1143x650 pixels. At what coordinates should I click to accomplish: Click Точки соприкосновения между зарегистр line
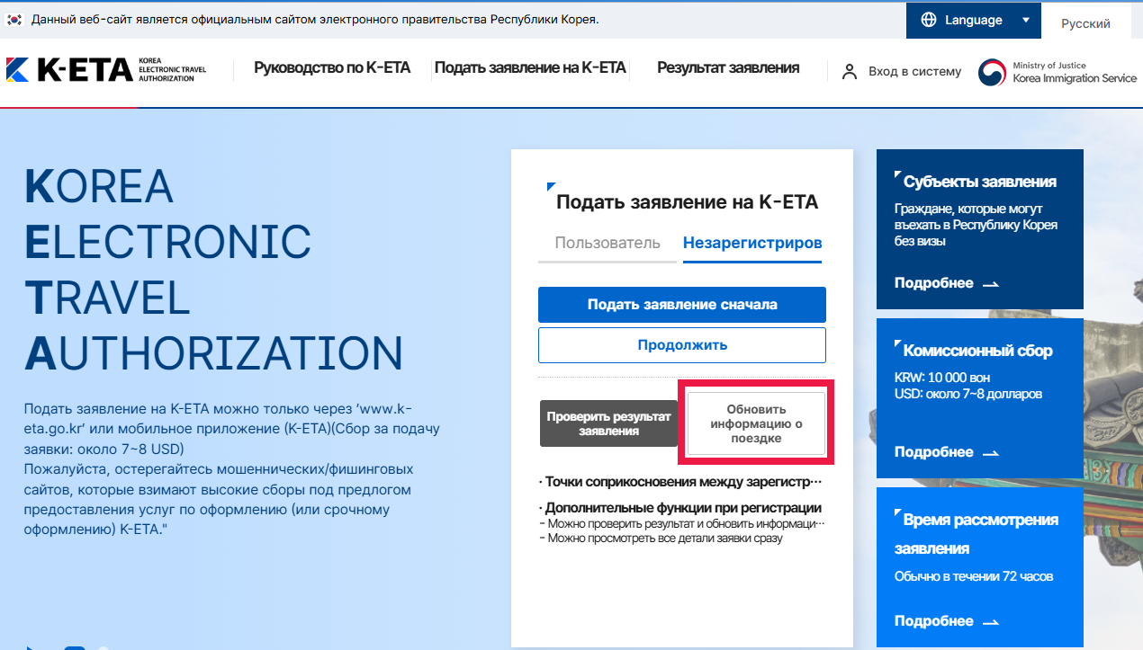(682, 483)
